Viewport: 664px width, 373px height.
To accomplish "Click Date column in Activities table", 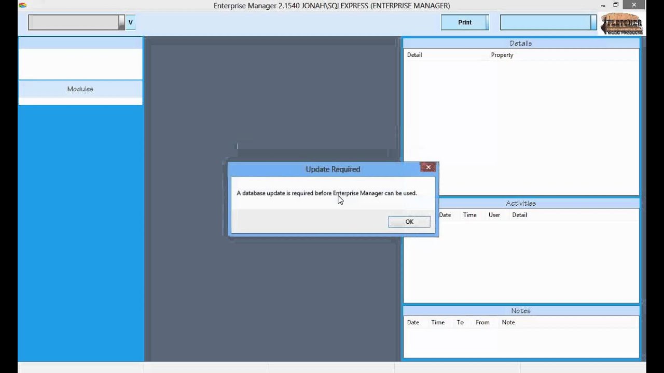I will click(445, 215).
